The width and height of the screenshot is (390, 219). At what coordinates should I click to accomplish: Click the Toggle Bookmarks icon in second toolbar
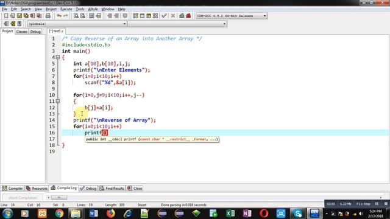(13, 24)
